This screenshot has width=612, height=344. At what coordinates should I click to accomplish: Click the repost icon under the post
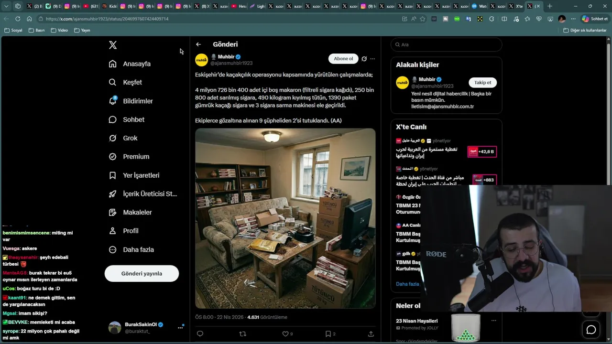(242, 334)
